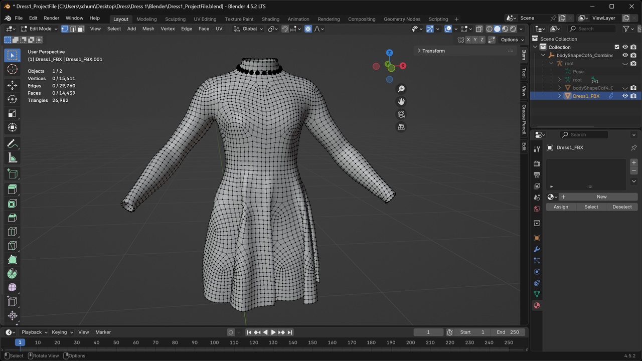Screen dimensions: 642x361
Task: Choose the Rotate tool
Action: point(13,99)
